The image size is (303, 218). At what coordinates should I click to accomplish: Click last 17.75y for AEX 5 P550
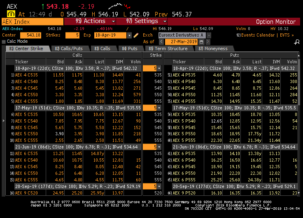coord(254,134)
